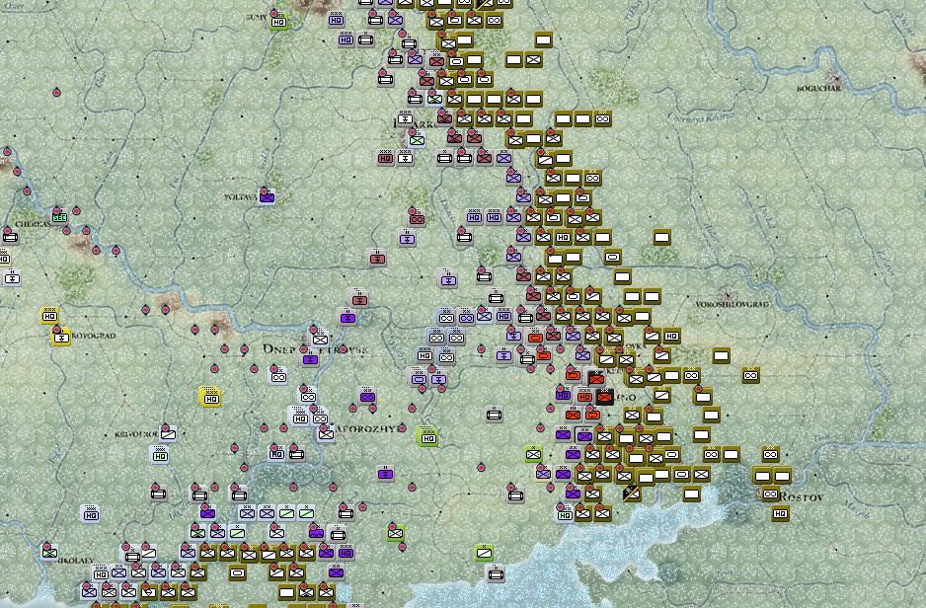
Task: Click the Nikolaev city label
Action: tap(75, 560)
